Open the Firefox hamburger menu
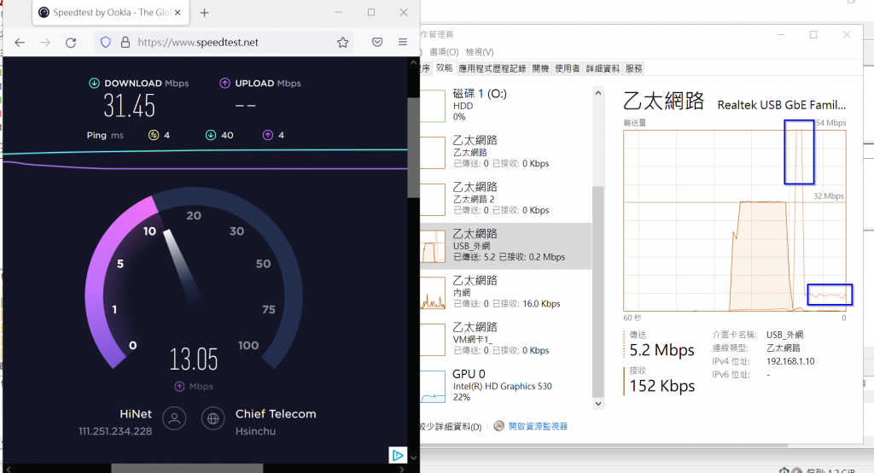874x473 pixels. (403, 42)
